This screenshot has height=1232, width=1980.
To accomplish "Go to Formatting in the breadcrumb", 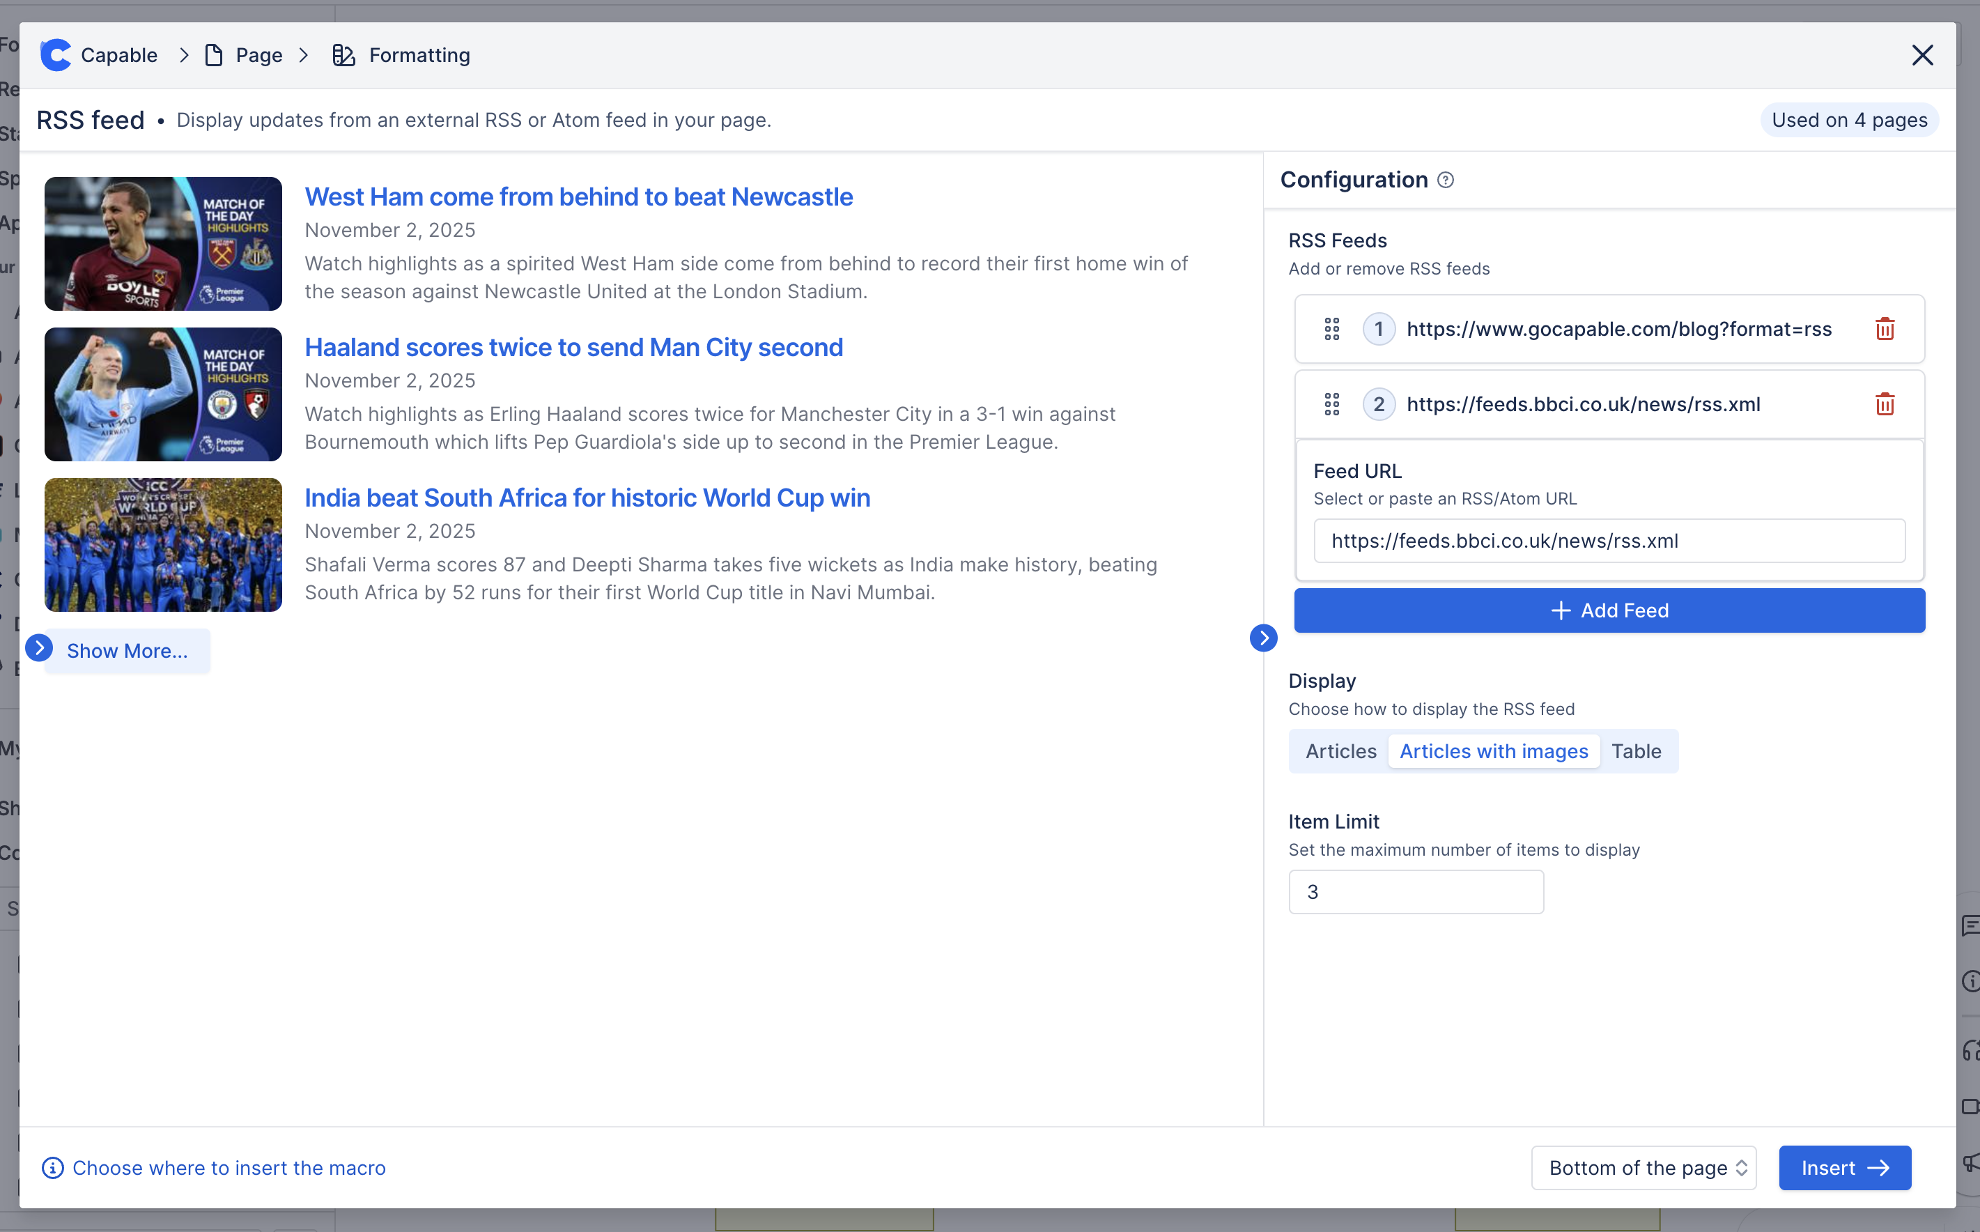I will [x=419, y=56].
